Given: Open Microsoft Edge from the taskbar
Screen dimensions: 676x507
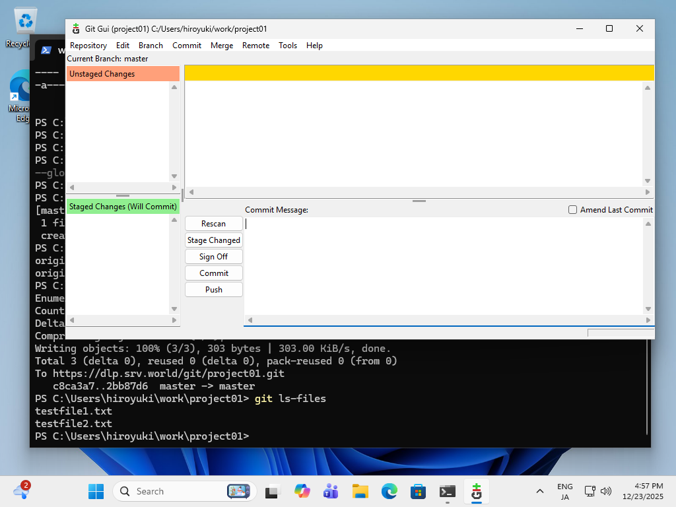Looking at the screenshot, I should (389, 491).
